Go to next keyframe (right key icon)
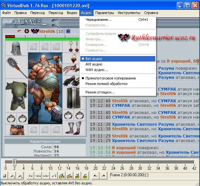The image size is (200, 186). (69, 176)
